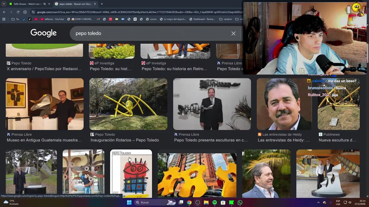Reload the page with the refresh icon

point(18,12)
